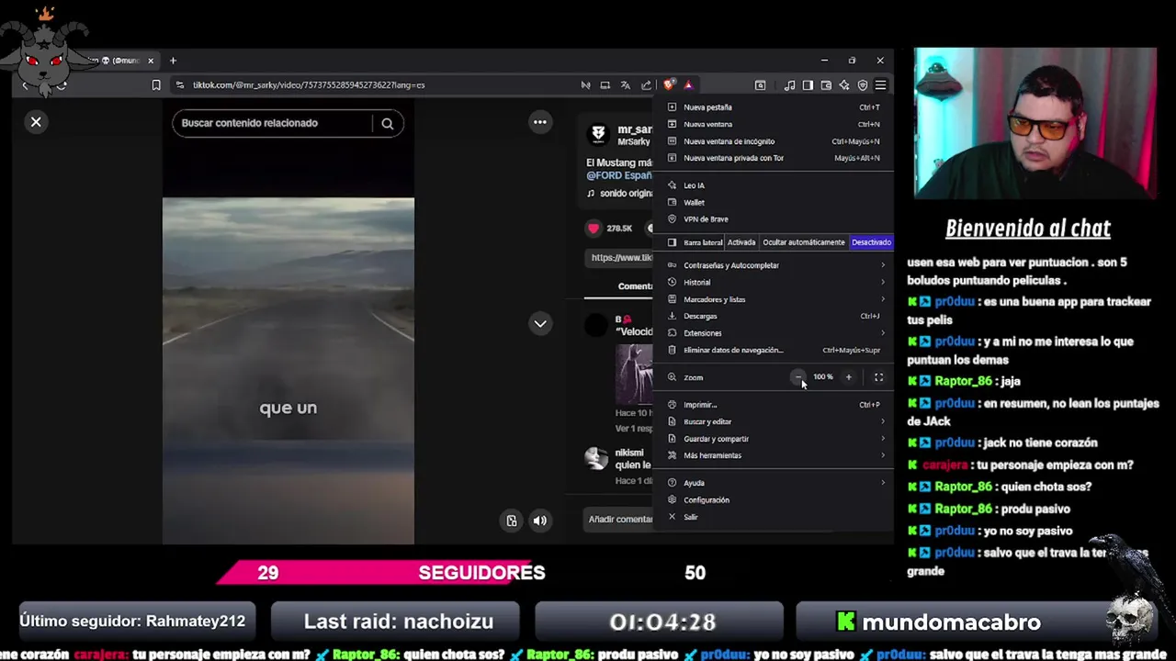This screenshot has height=661, width=1176.
Task: Click the heart like icon showing 278.5K
Action: pyautogui.click(x=594, y=228)
